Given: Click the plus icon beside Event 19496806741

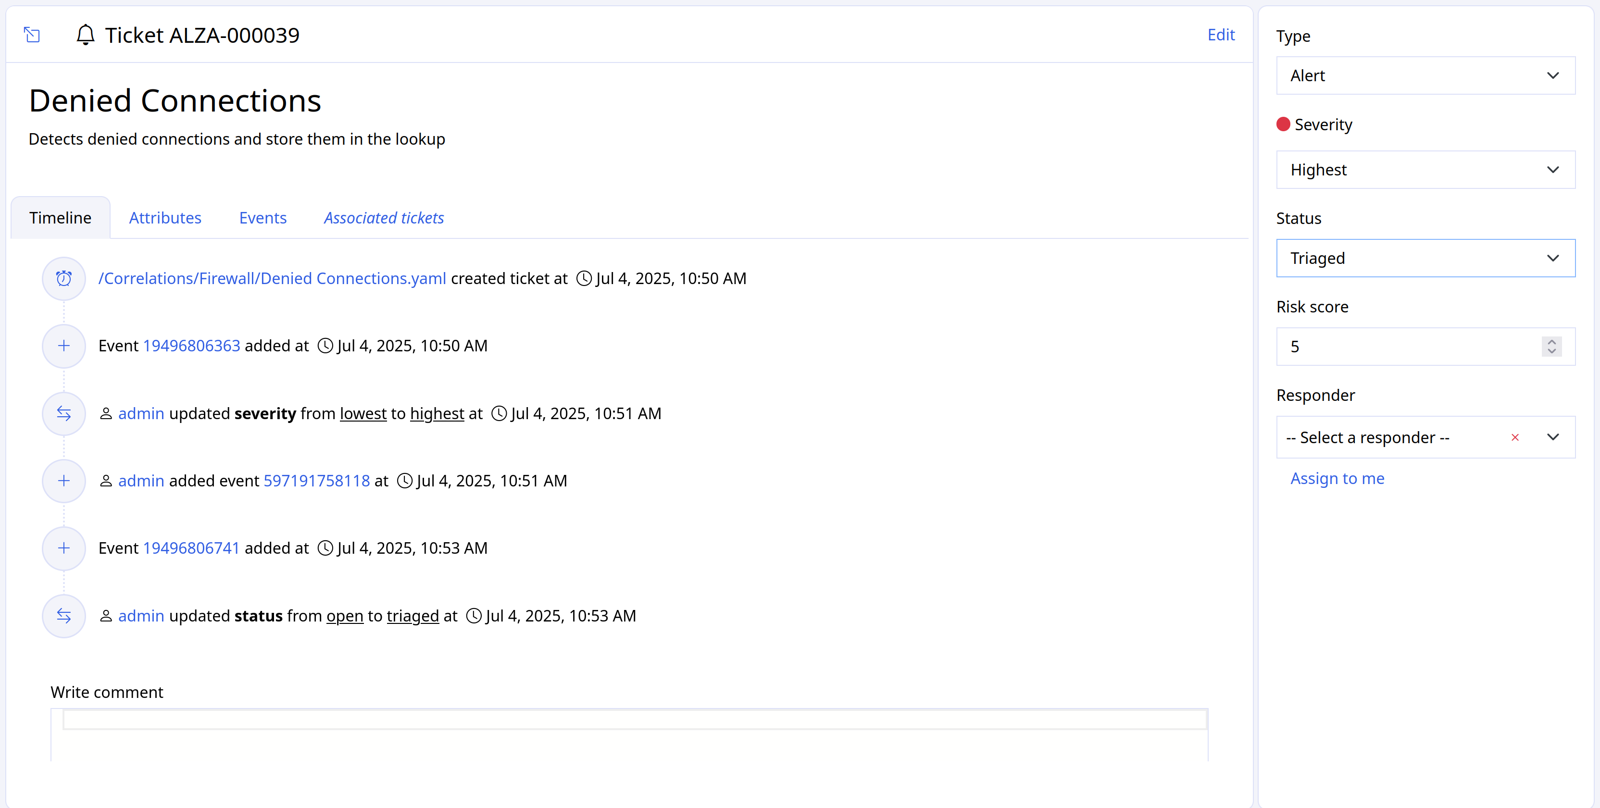Looking at the screenshot, I should pyautogui.click(x=63, y=548).
